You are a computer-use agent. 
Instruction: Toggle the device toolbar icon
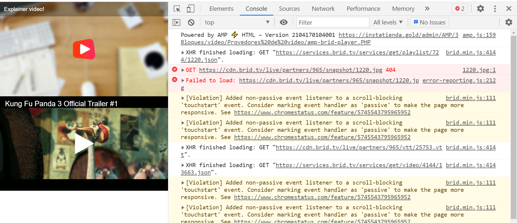[x=190, y=9]
